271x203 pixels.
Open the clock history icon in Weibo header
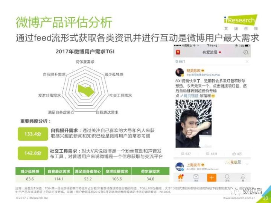pyautogui.click(x=245, y=52)
